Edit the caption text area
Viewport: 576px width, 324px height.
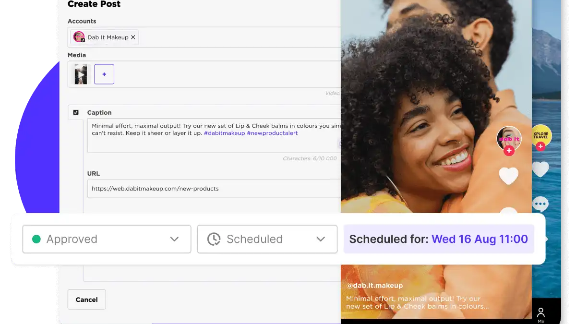[214, 135]
